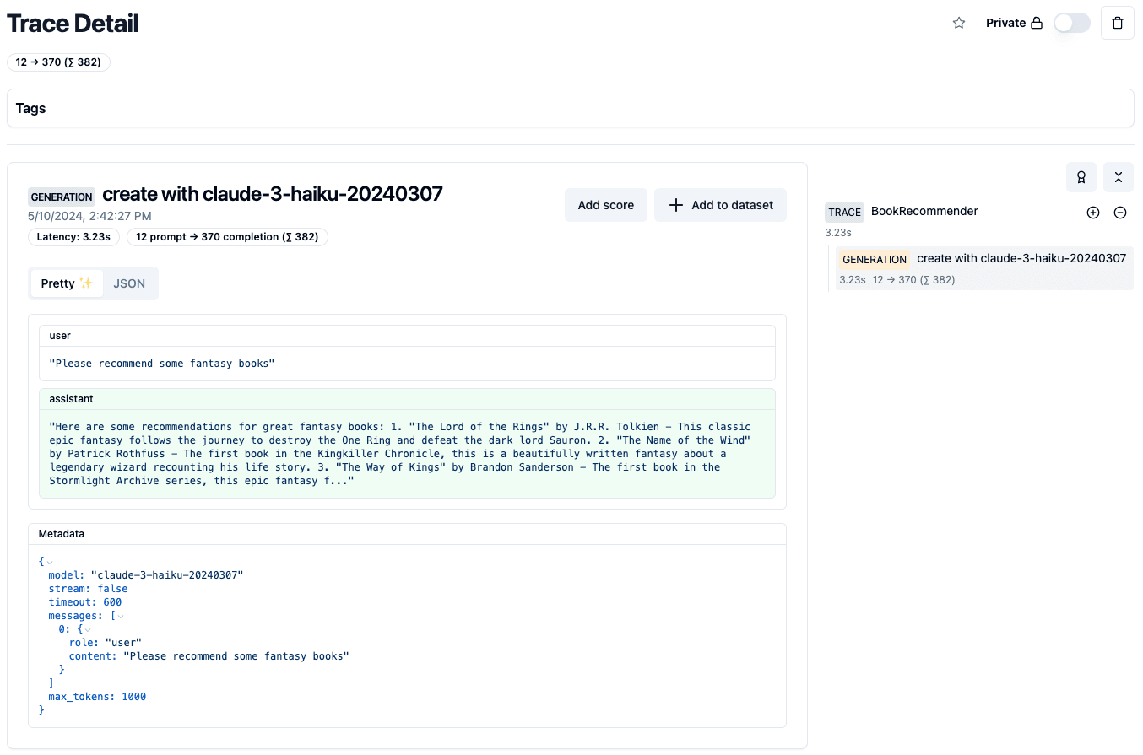
Task: Toggle the Private sharing switch
Action: point(1071,24)
